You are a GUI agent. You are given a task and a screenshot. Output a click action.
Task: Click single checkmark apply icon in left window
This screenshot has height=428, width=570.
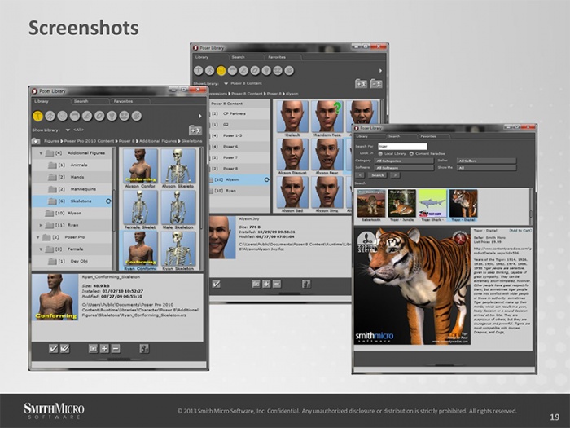pos(54,349)
